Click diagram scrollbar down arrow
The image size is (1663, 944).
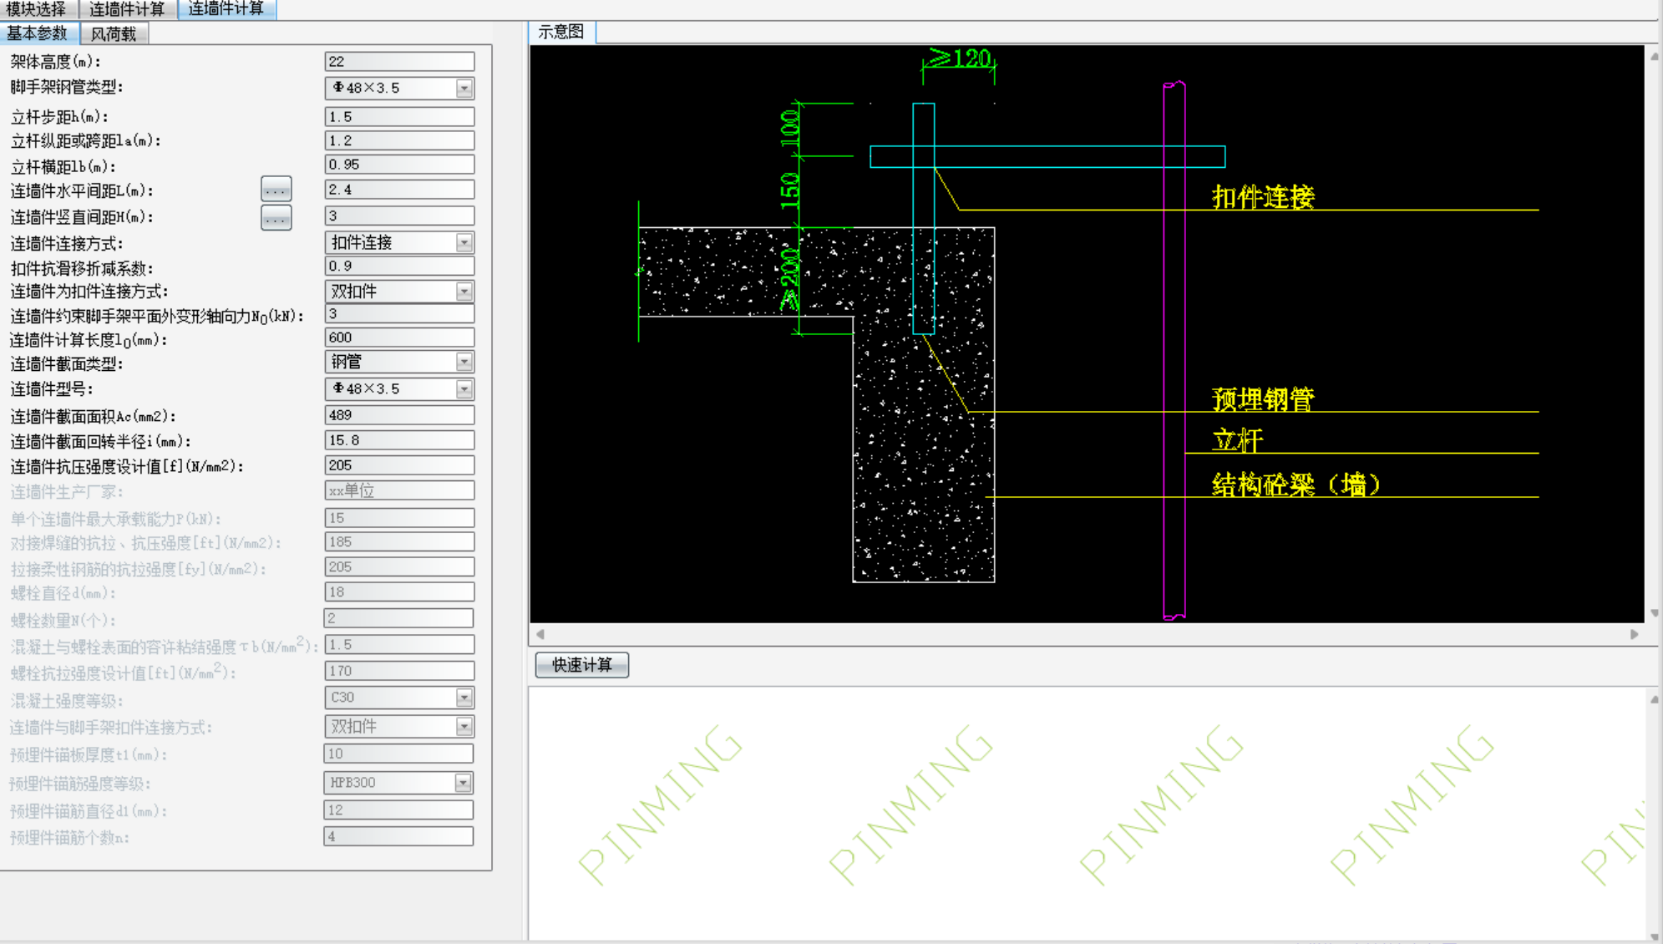point(1654,612)
